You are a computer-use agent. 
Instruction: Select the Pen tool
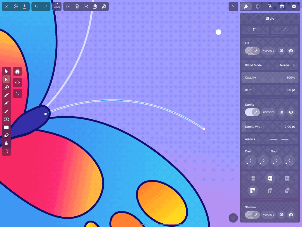click(6, 95)
